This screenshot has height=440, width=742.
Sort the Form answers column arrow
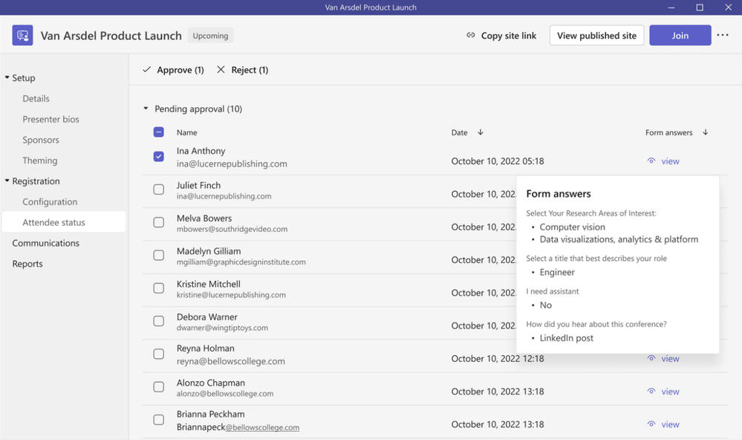[x=705, y=132]
